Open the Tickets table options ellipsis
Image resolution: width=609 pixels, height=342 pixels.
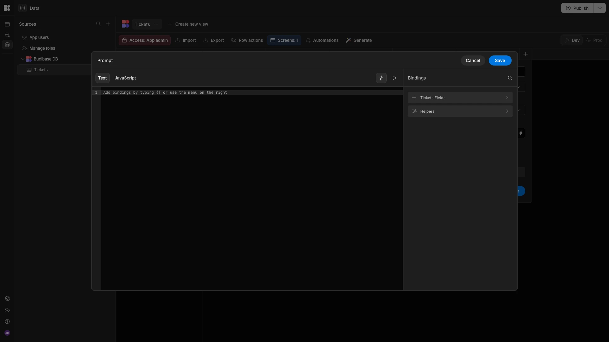tap(156, 24)
